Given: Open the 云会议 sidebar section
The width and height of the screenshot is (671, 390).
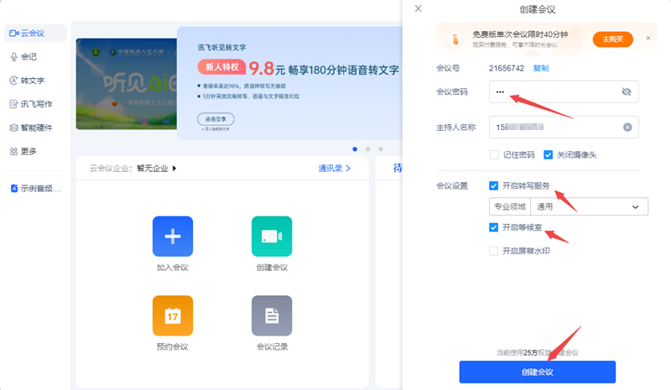Looking at the screenshot, I should (x=35, y=34).
